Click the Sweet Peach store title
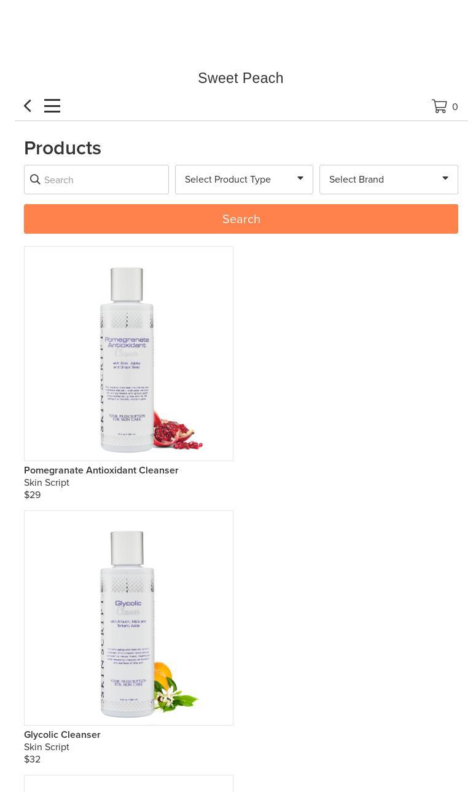 (x=241, y=78)
